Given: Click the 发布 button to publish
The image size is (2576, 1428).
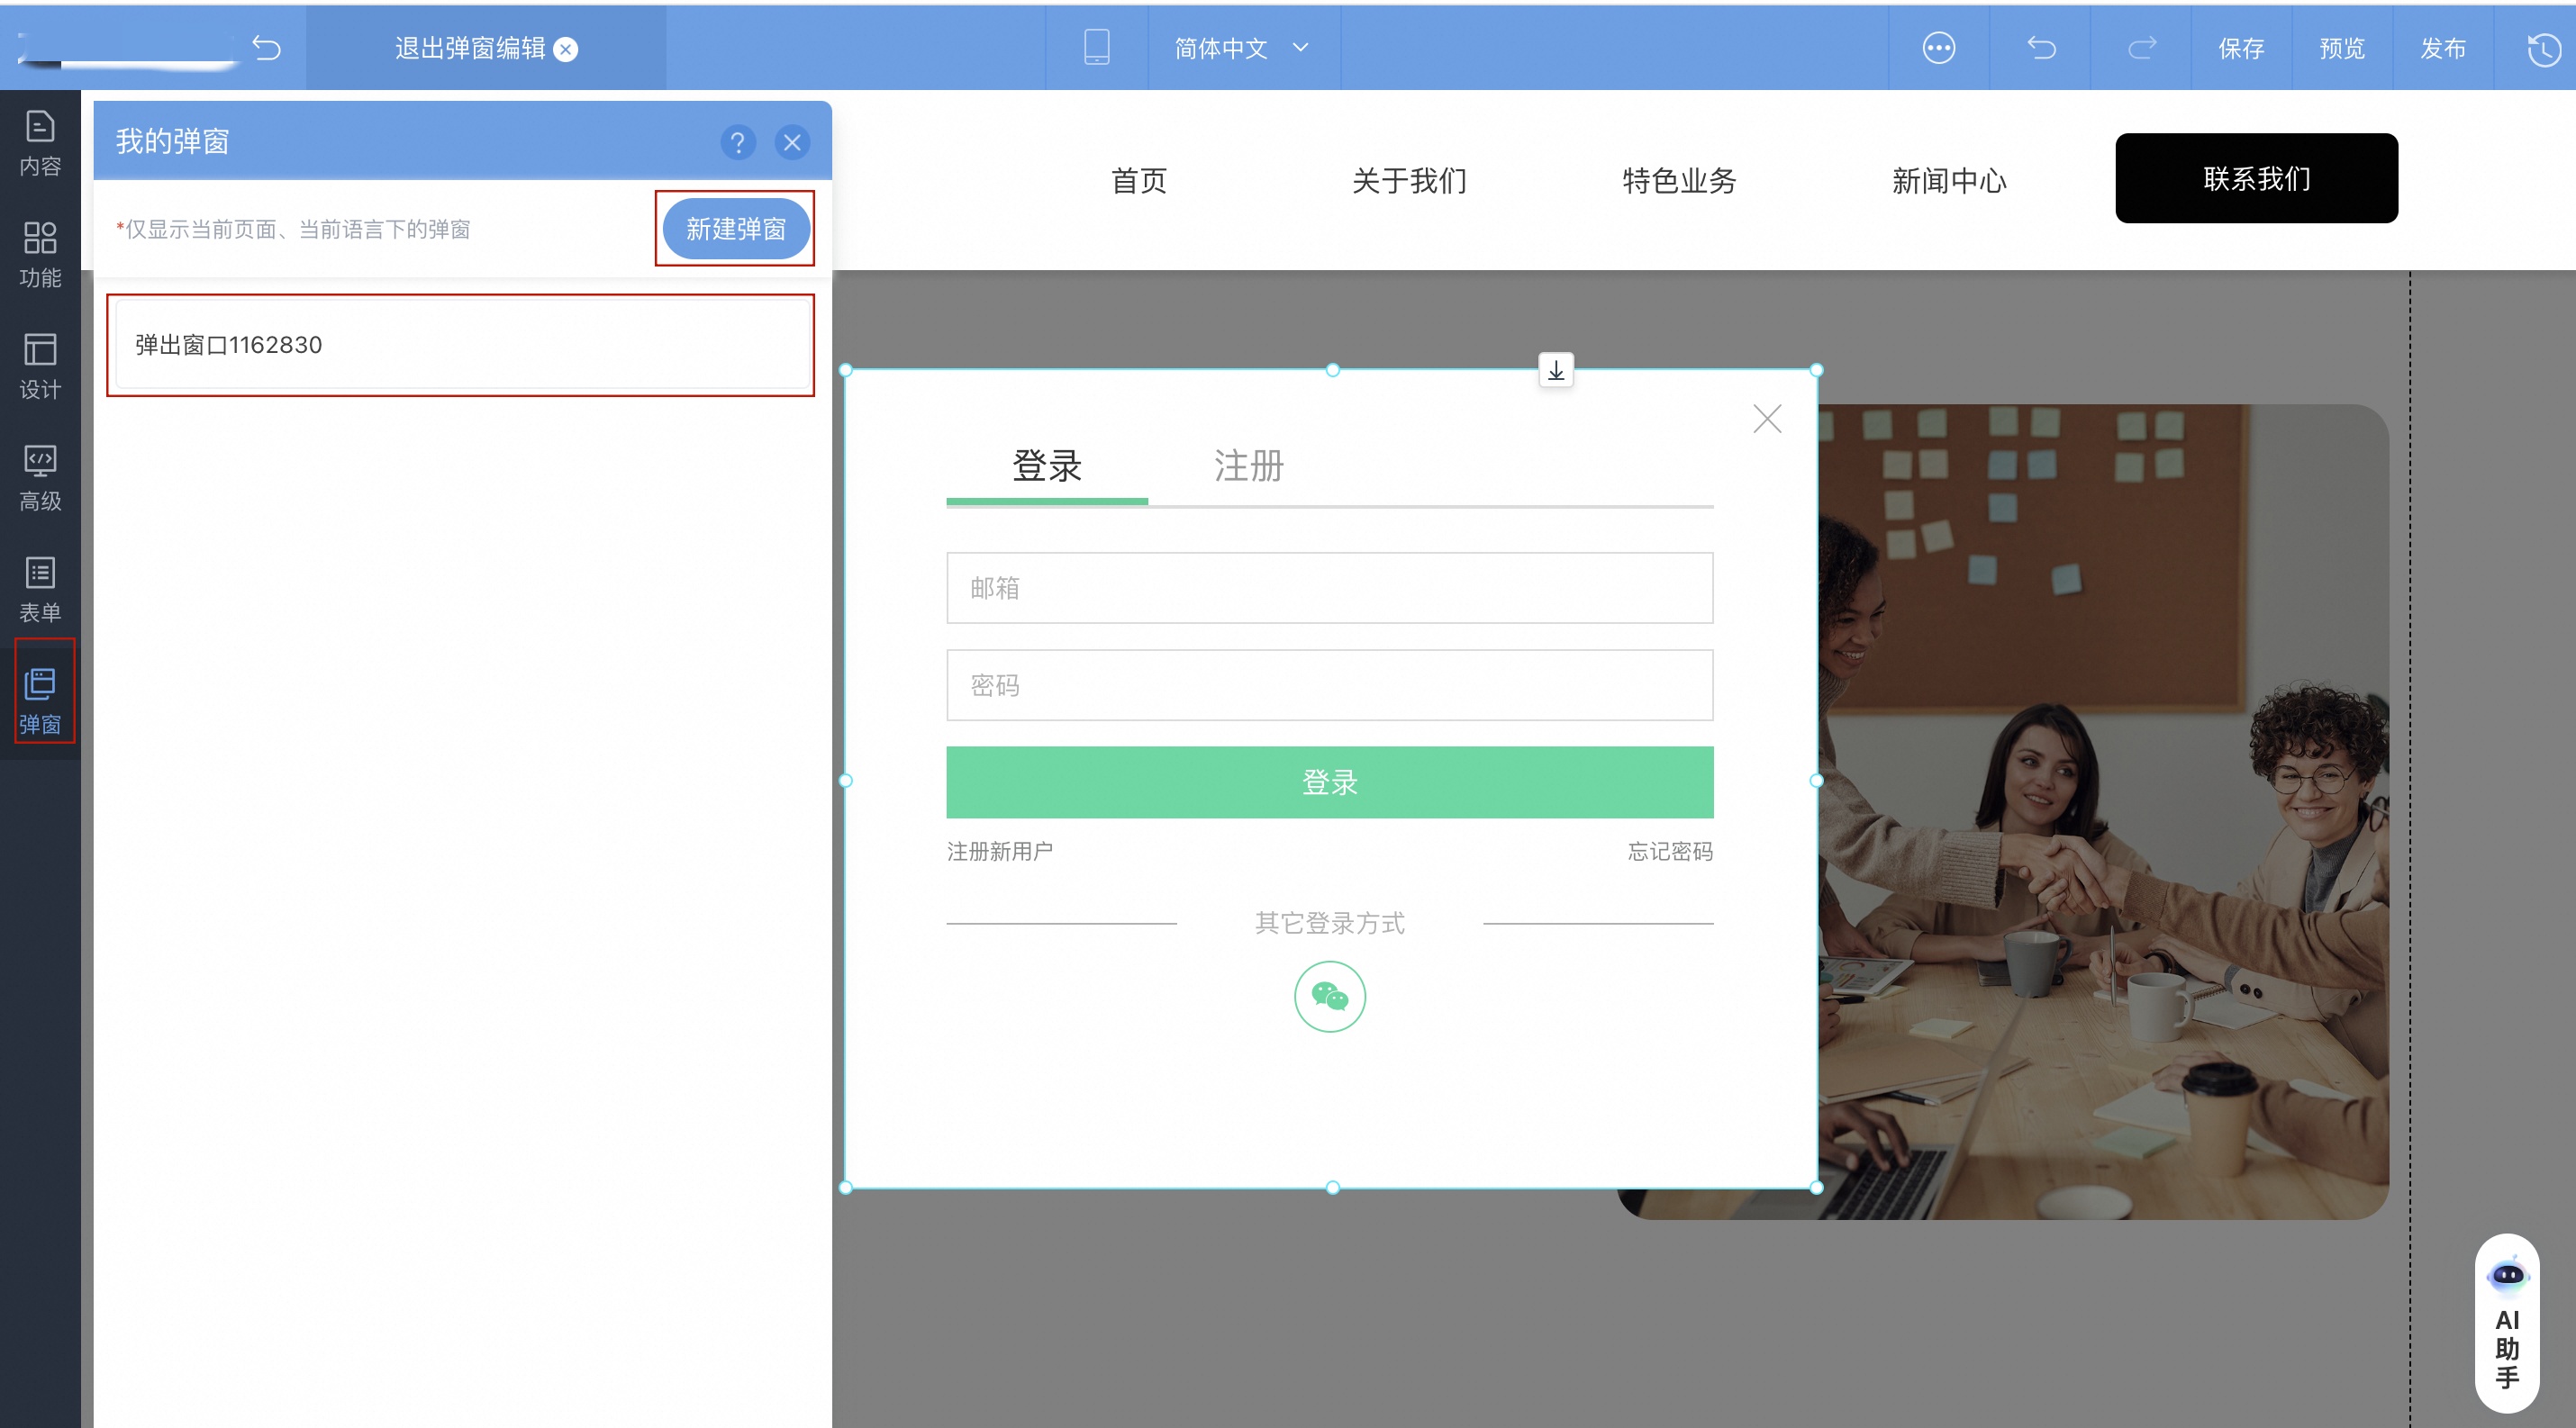Looking at the screenshot, I should click(2443, 48).
